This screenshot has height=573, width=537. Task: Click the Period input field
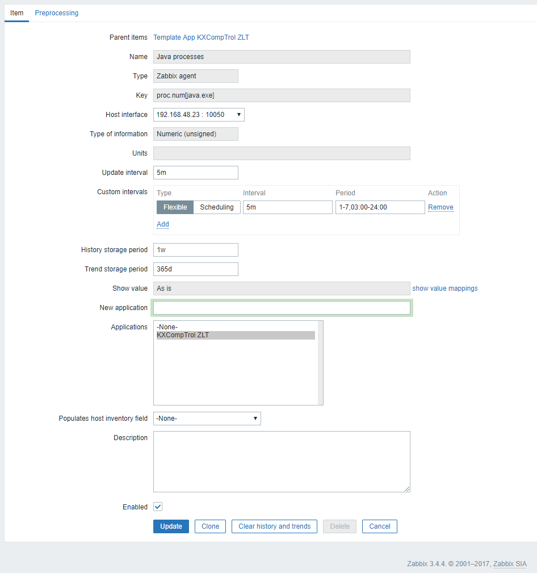(x=380, y=207)
